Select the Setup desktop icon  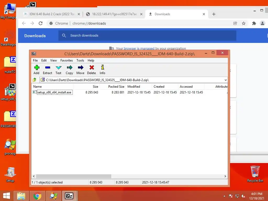[10, 175]
